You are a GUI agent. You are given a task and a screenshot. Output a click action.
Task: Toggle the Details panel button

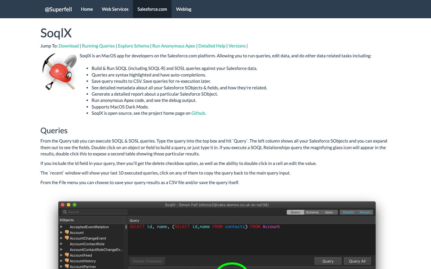[348, 212]
